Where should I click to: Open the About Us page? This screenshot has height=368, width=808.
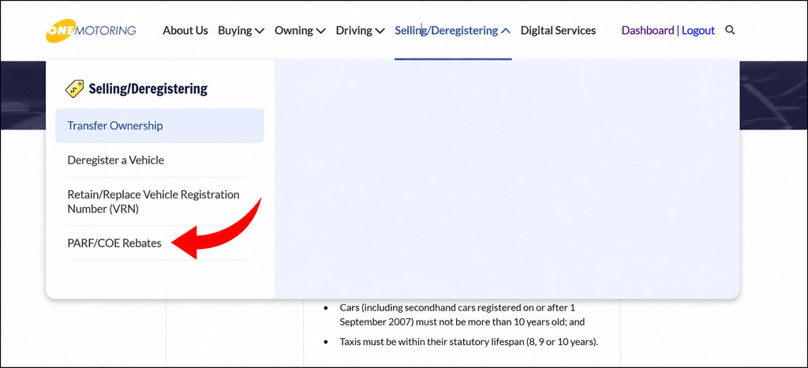tap(185, 31)
